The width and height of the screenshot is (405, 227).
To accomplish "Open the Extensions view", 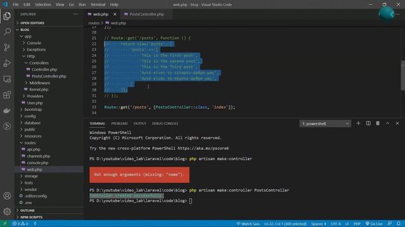I will click(x=7, y=95).
